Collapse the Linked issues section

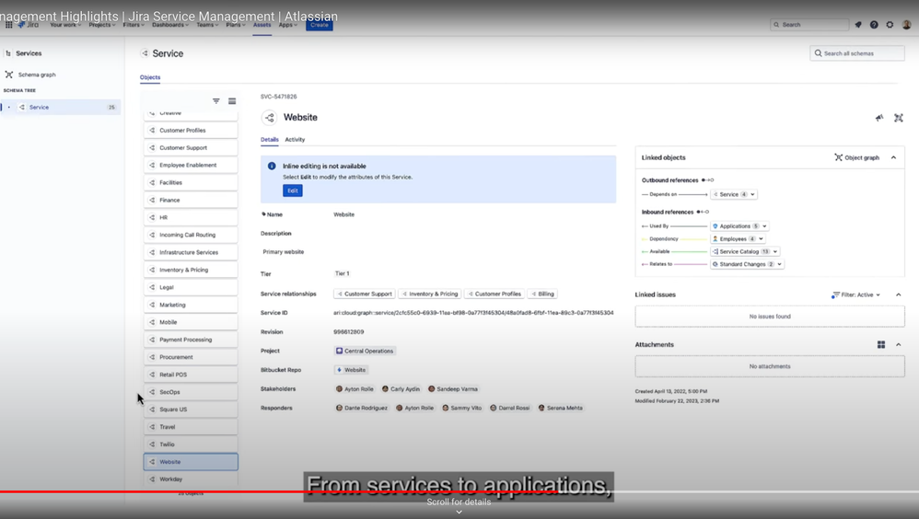899,294
